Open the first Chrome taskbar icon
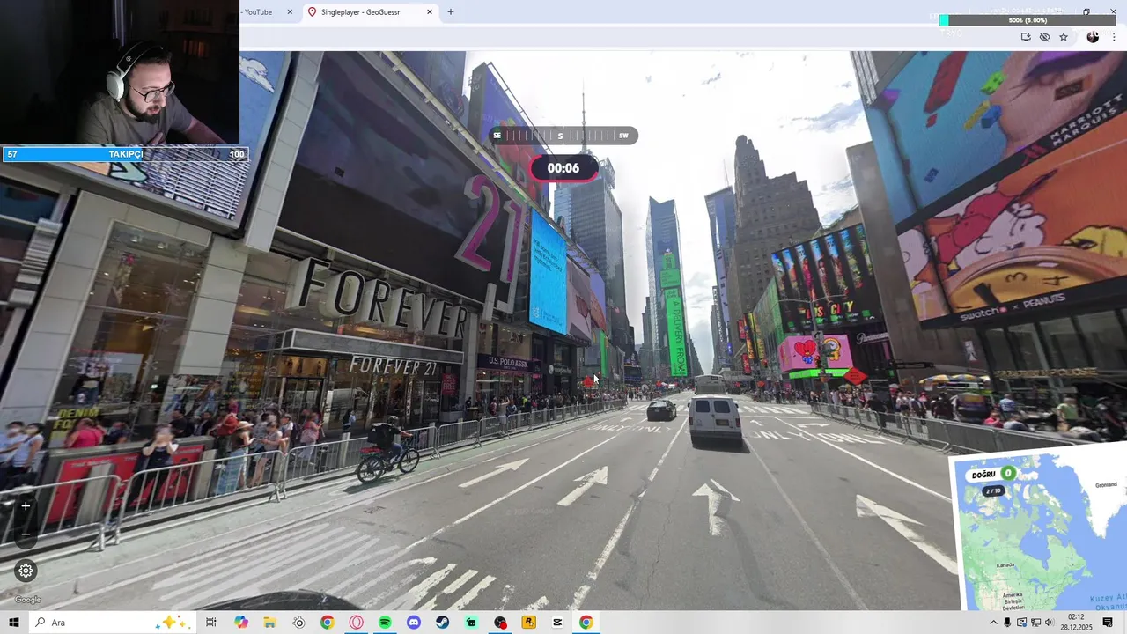 328,623
